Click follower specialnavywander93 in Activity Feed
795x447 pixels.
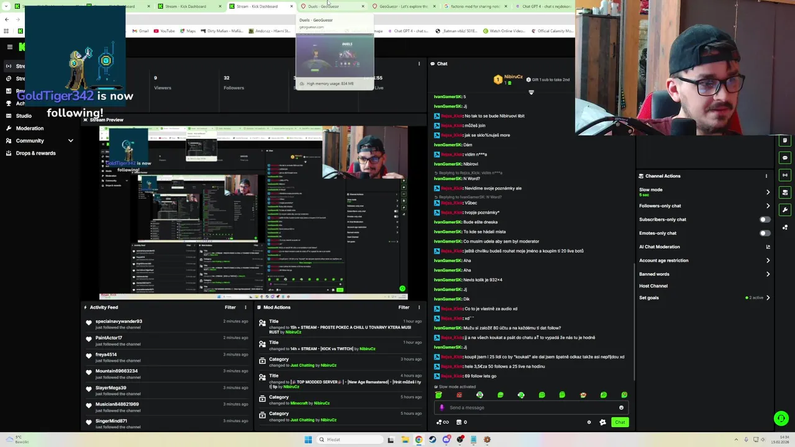point(119,322)
